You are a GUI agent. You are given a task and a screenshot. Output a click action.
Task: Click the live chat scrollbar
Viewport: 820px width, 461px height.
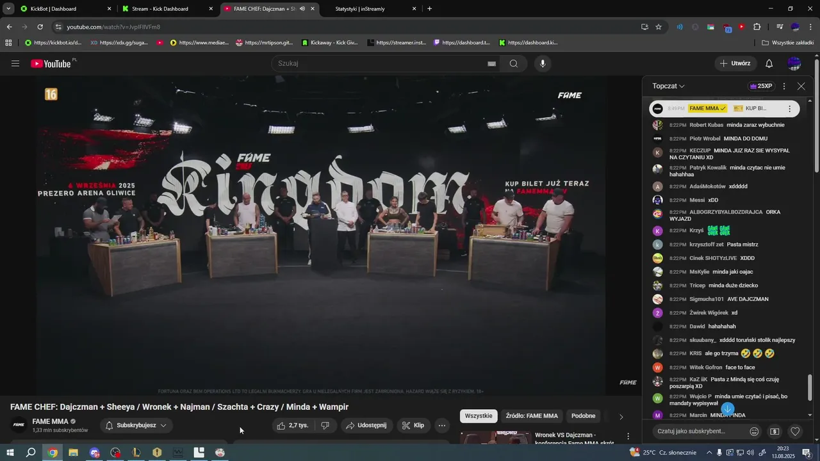[x=810, y=388]
